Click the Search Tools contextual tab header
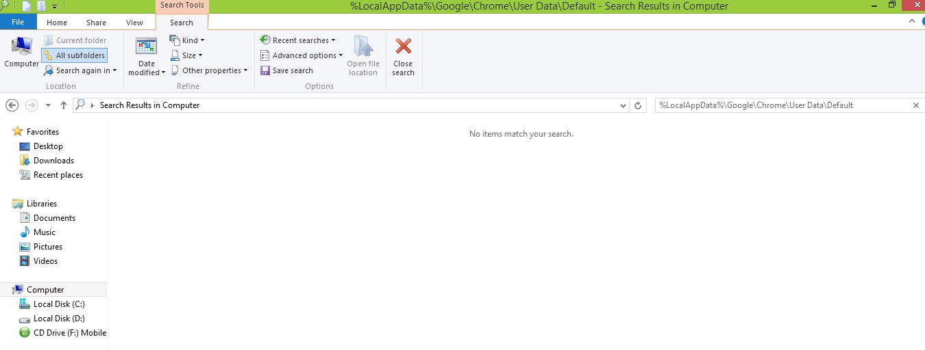The height and width of the screenshot is (350, 925). (x=182, y=5)
